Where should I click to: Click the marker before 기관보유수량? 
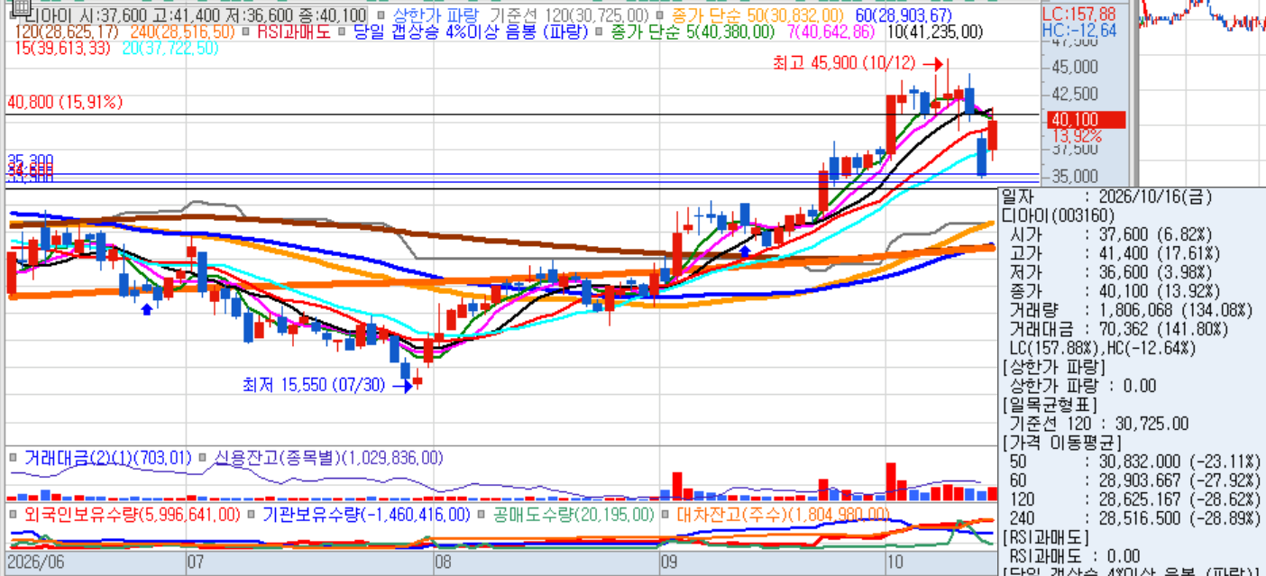[x=249, y=515]
